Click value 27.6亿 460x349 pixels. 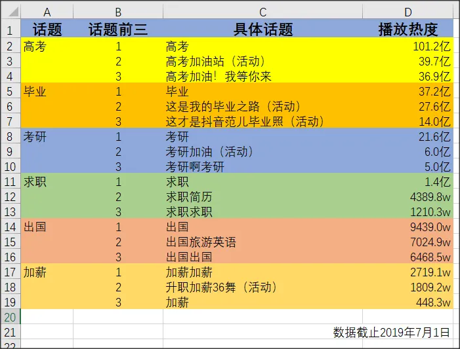click(x=434, y=107)
